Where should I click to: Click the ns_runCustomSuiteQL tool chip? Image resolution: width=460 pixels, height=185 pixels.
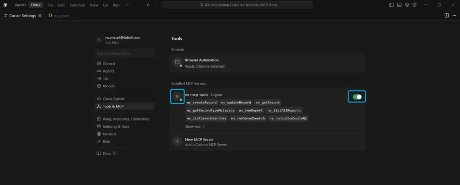[289, 118]
